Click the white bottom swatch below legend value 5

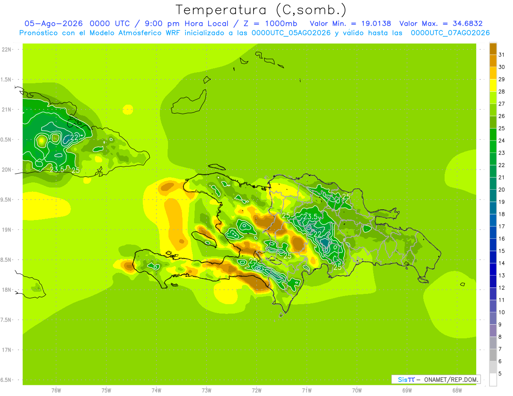(x=493, y=380)
